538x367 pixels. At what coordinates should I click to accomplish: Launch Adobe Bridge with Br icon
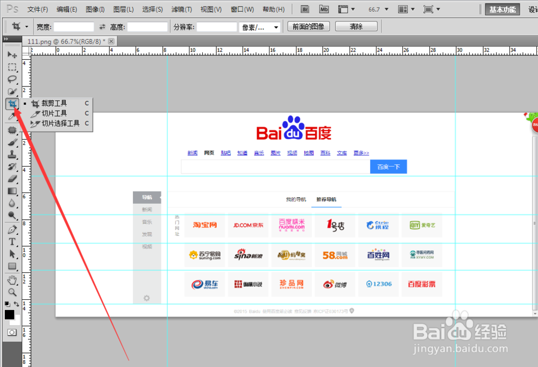(x=305, y=9)
